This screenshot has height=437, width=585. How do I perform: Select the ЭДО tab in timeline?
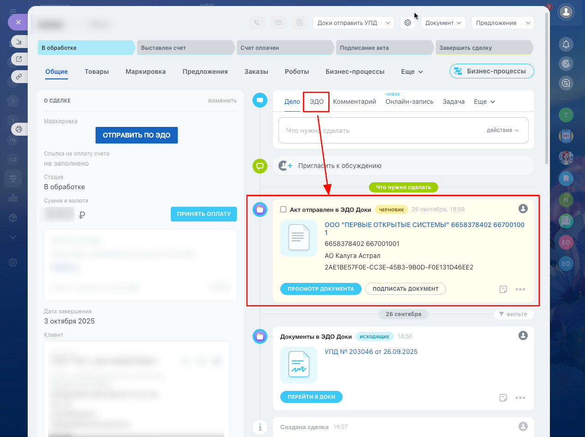click(x=316, y=102)
